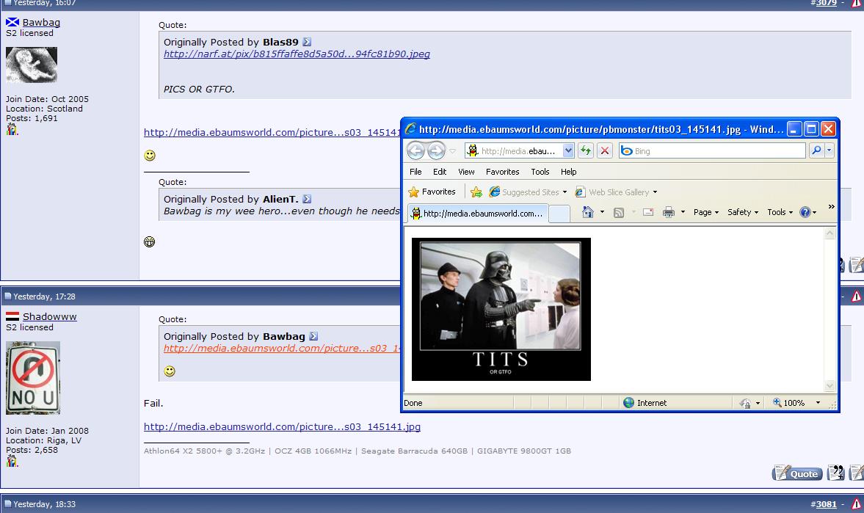
Task: Click the Darth Vader poster image
Action: [501, 309]
